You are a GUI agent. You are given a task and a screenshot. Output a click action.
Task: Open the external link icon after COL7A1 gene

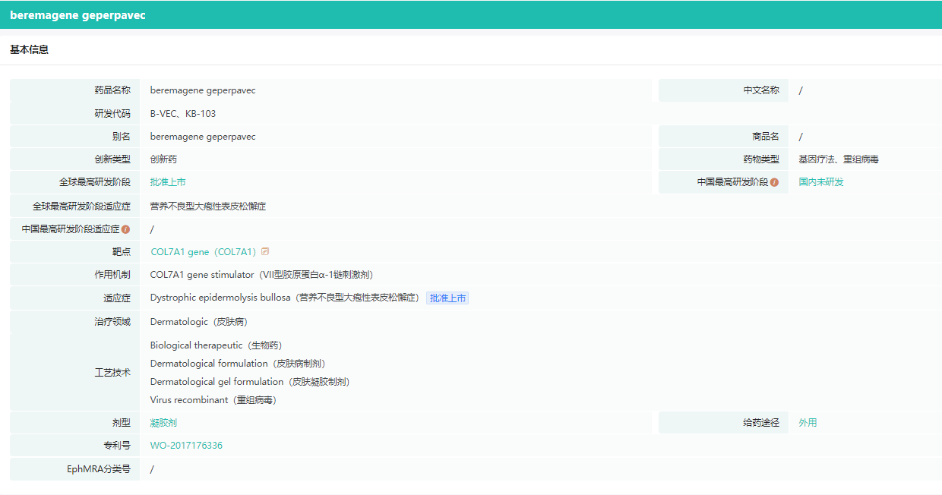[265, 252]
